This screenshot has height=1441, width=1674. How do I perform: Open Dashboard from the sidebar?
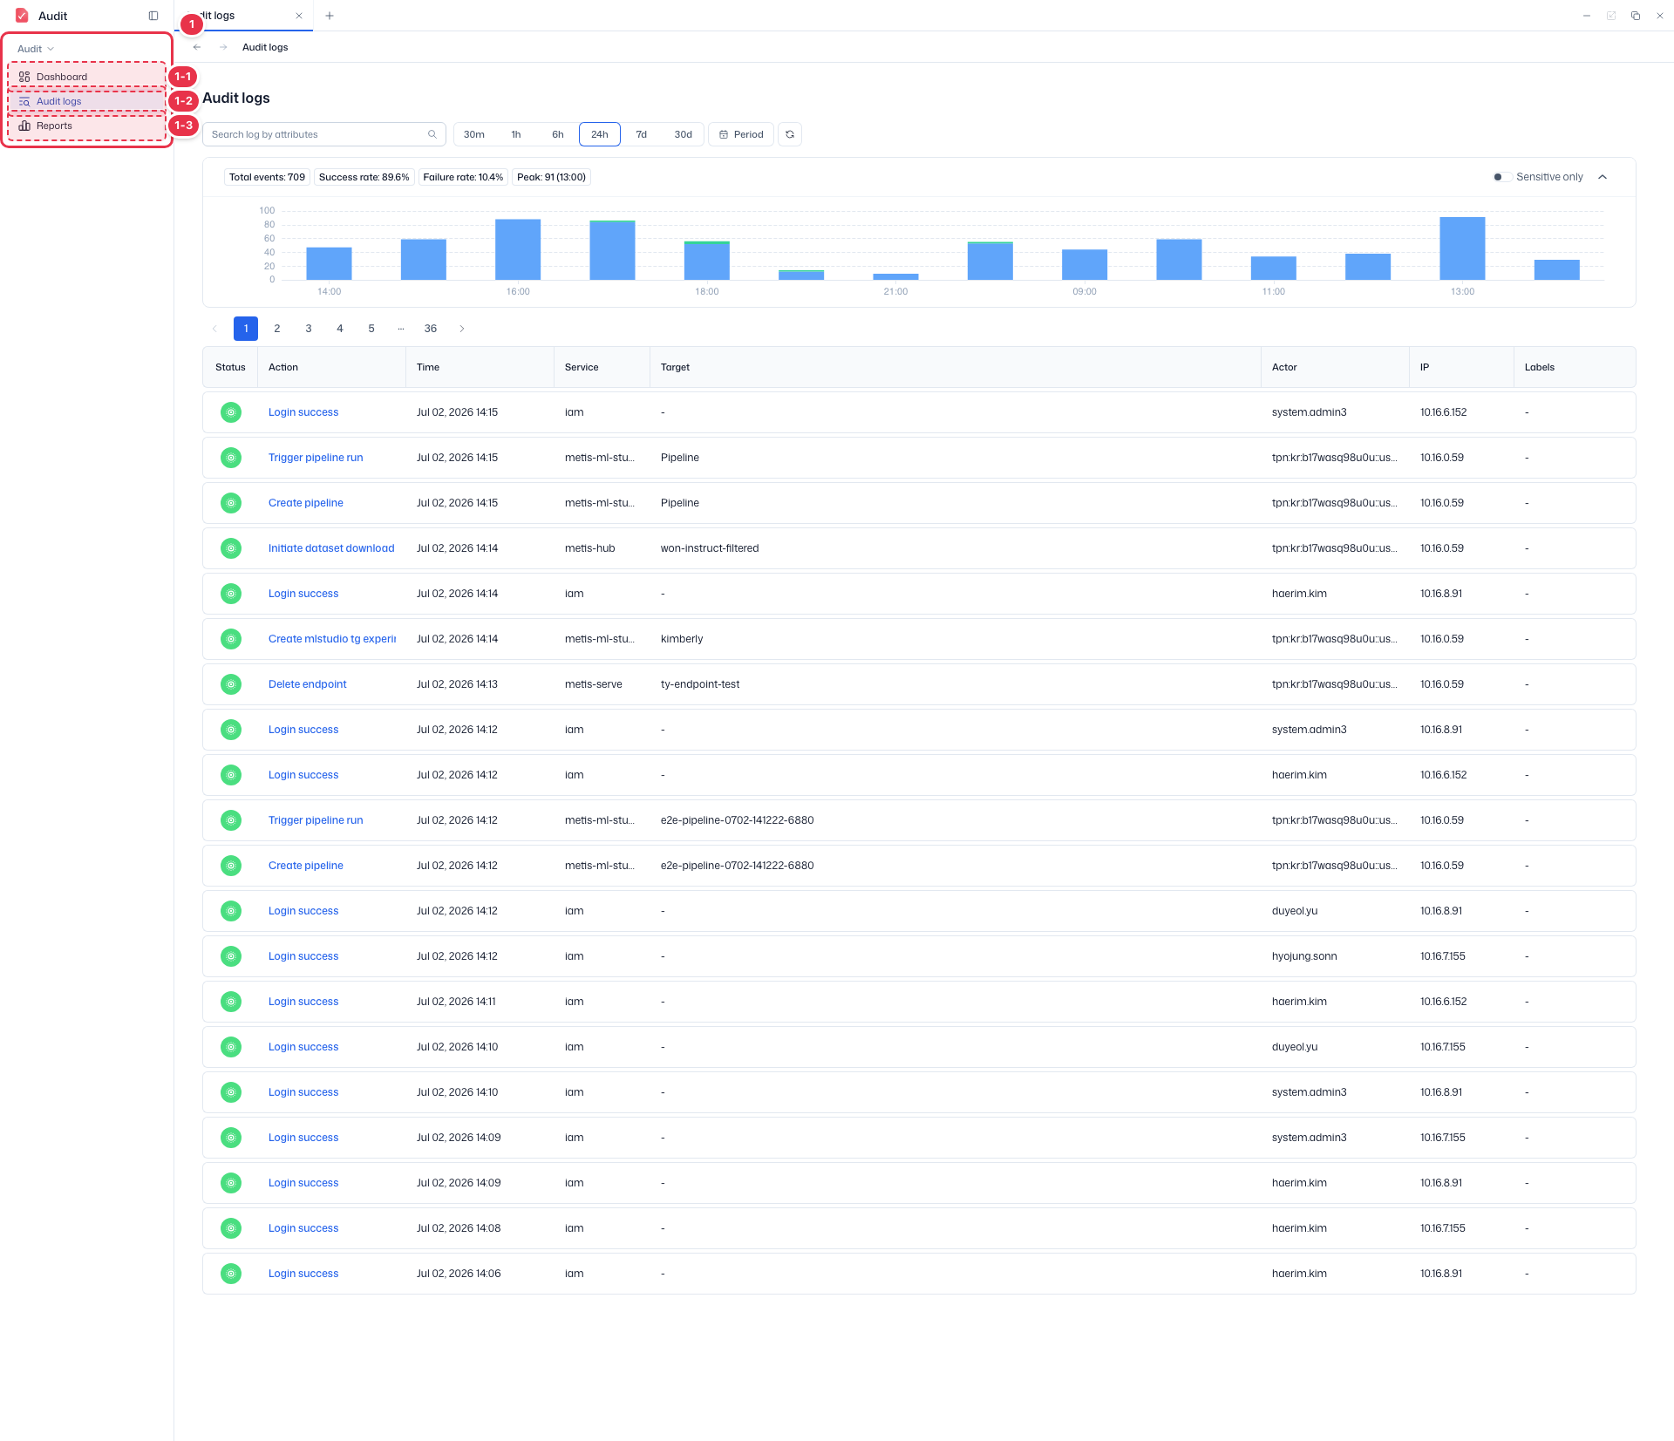click(86, 77)
